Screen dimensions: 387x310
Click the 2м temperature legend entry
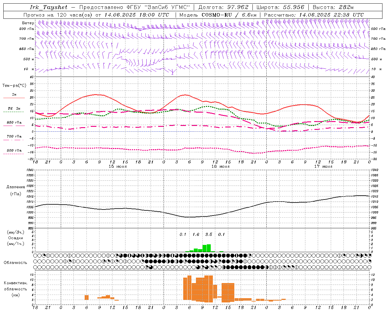[x=14, y=95]
